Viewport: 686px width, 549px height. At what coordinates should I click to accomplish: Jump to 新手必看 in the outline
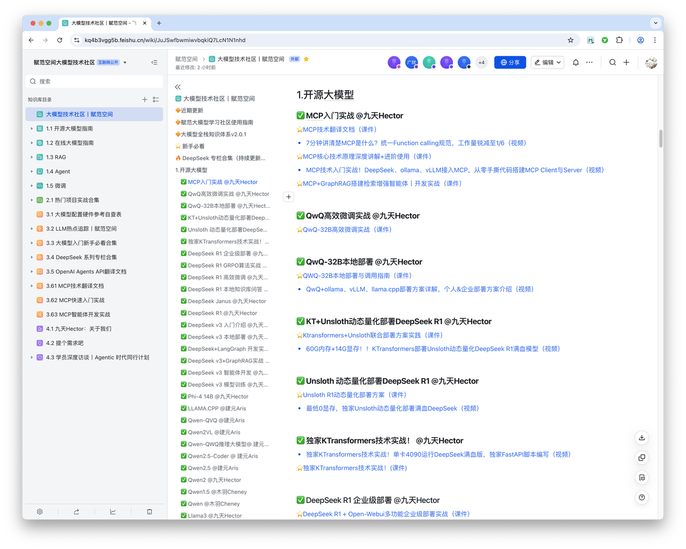point(190,146)
